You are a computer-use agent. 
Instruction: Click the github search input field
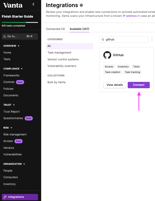pos(124,39)
